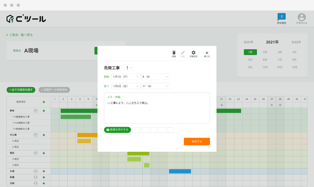Click the 画像を添付する attach image button
Viewport: 314px width, 187px height.
click(x=117, y=130)
